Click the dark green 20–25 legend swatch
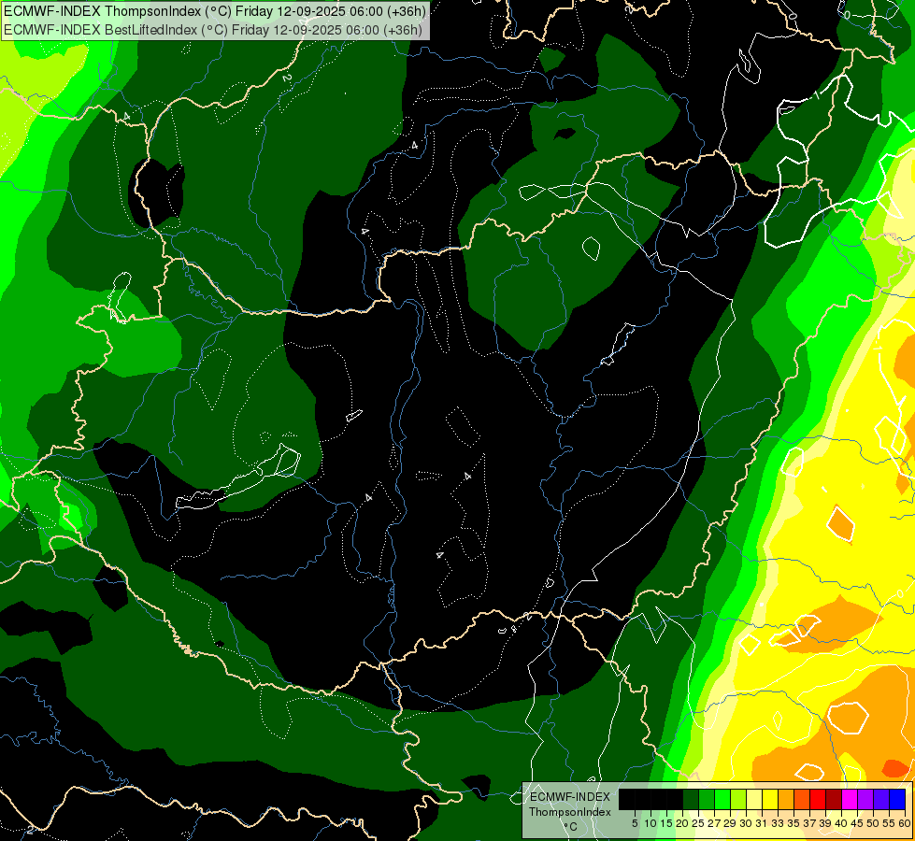Viewport: 915px width, 841px height. pyautogui.click(x=691, y=799)
